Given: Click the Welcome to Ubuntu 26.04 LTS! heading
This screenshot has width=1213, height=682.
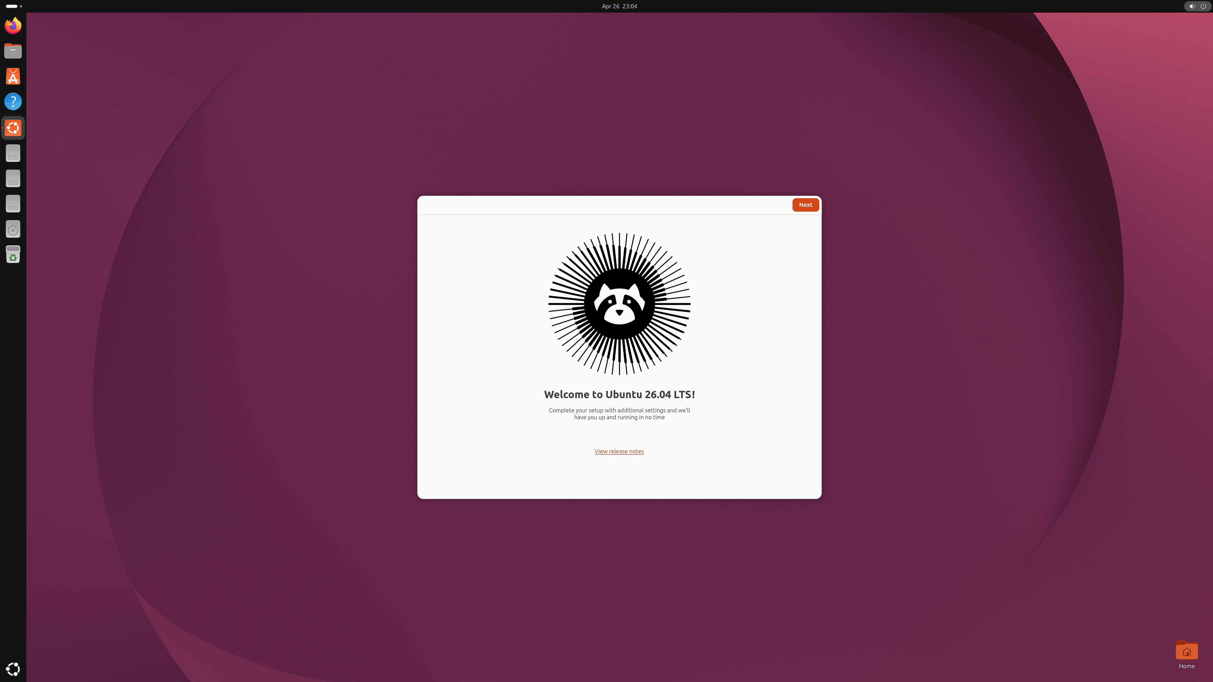Looking at the screenshot, I should pos(619,394).
